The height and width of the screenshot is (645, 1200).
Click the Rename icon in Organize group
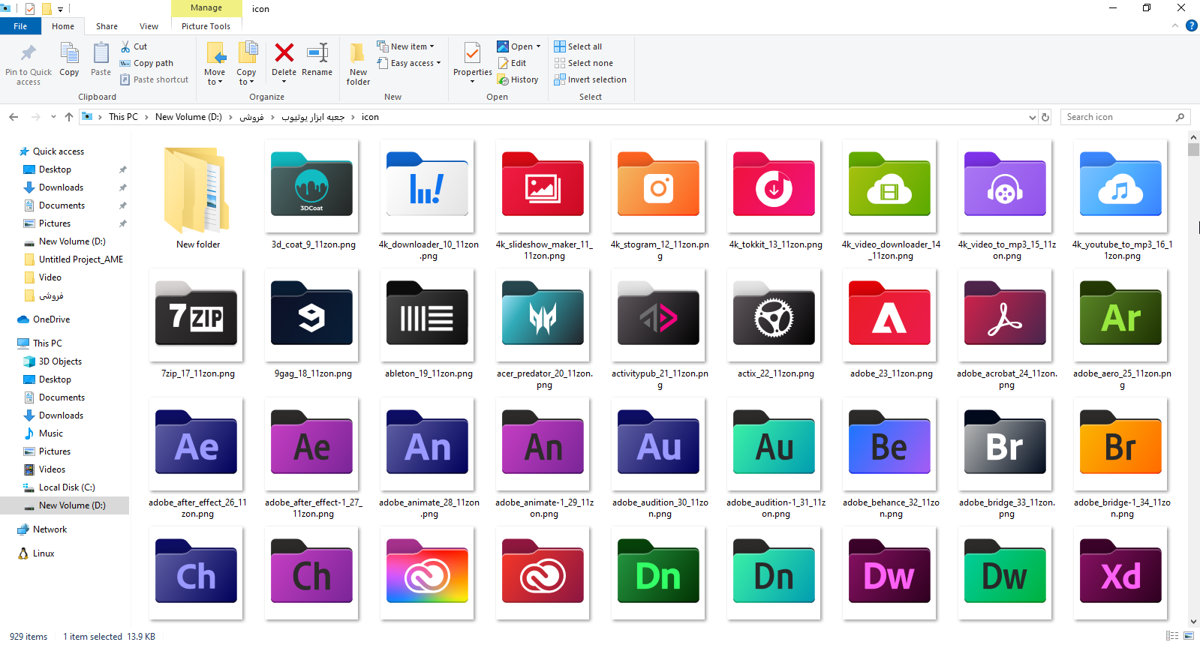point(317,54)
